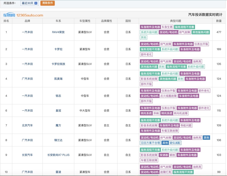Open the 卡罗拉 series link
The width and height of the screenshot is (227, 176).
[x=58, y=49]
